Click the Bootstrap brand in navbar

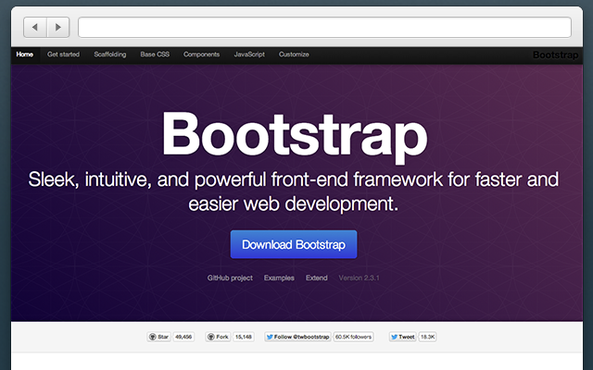[x=555, y=55]
